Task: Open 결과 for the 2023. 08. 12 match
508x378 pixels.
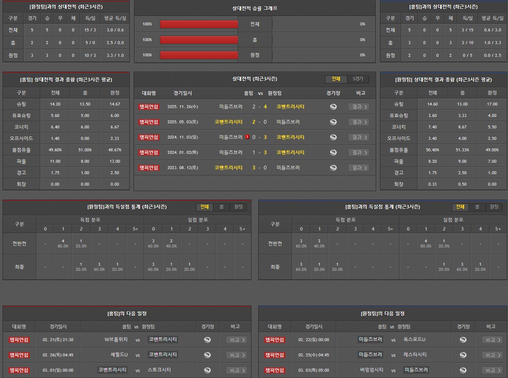Action: point(358,168)
